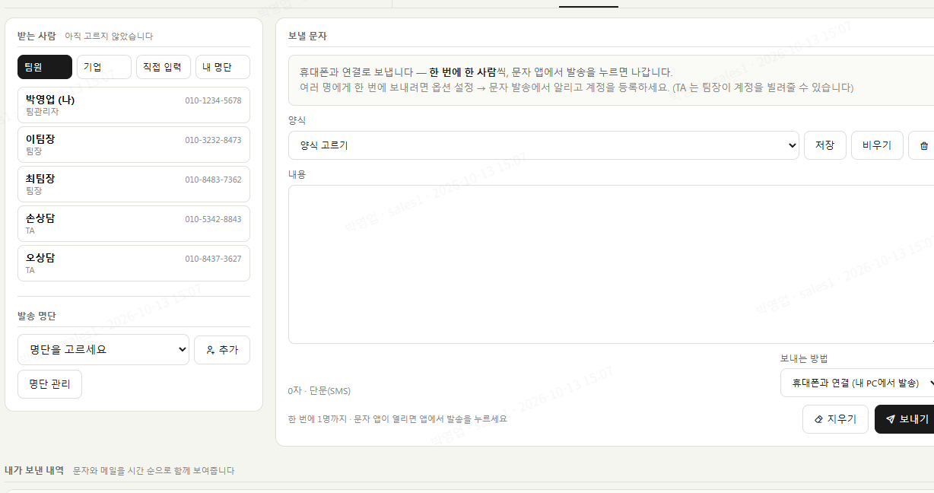This screenshot has width=934, height=493.
Task: Click phone number 010-5342-8843
Action: click(x=213, y=219)
